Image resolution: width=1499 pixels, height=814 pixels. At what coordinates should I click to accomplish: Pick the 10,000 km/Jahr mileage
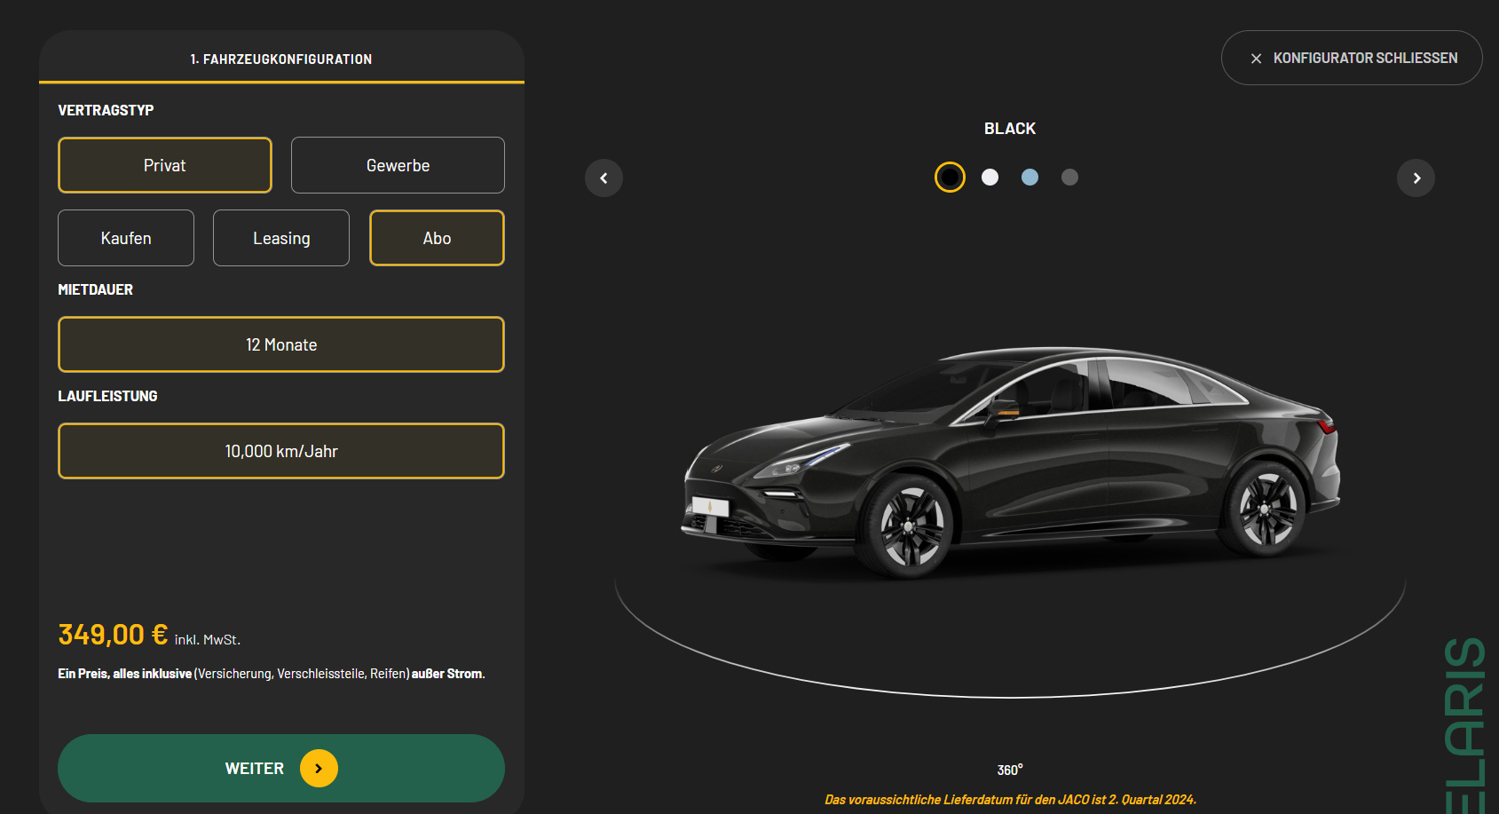tap(281, 451)
